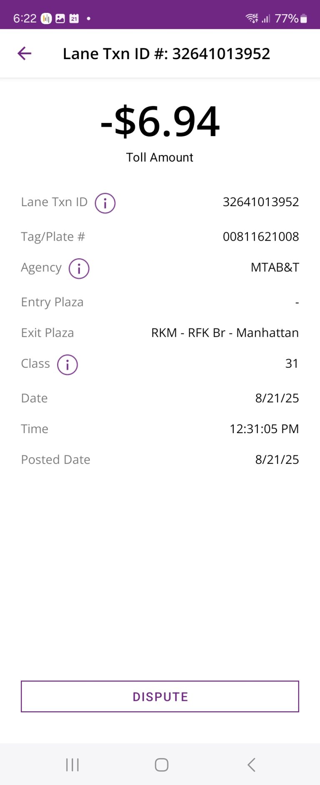Screen dimensions: 320x785
Task: Tap the purple back arrow
Action: (x=24, y=53)
